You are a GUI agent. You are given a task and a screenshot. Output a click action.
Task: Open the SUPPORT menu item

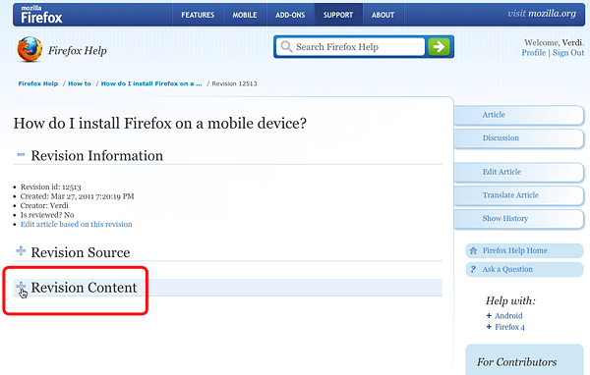tap(338, 15)
